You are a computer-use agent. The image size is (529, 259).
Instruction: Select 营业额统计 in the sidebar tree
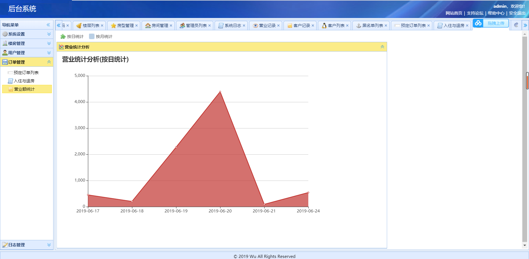pyautogui.click(x=27, y=89)
